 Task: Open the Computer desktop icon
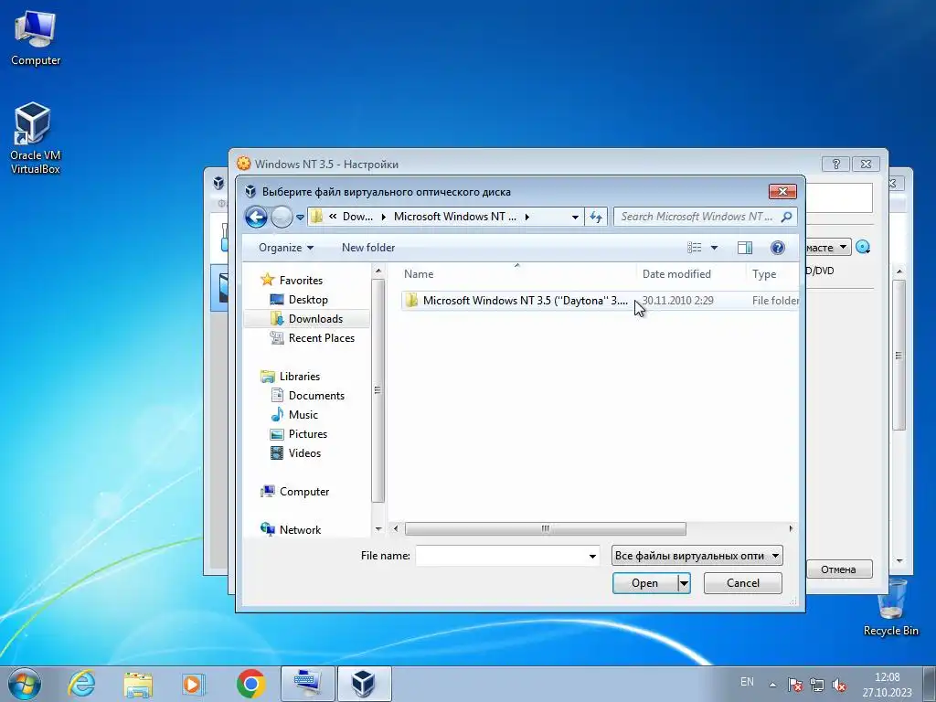coord(36,37)
